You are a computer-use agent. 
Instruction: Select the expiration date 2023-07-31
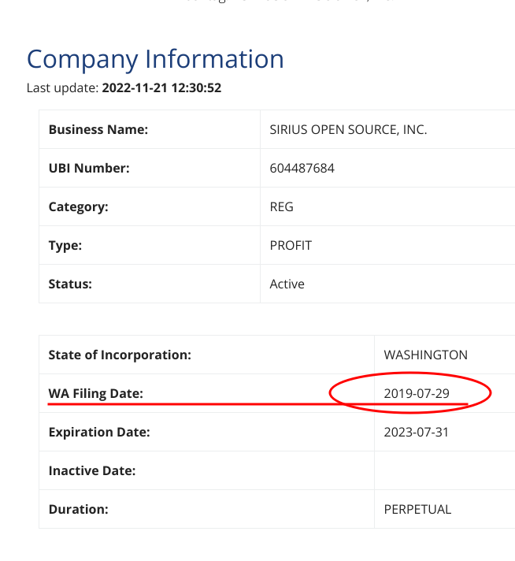tap(416, 433)
